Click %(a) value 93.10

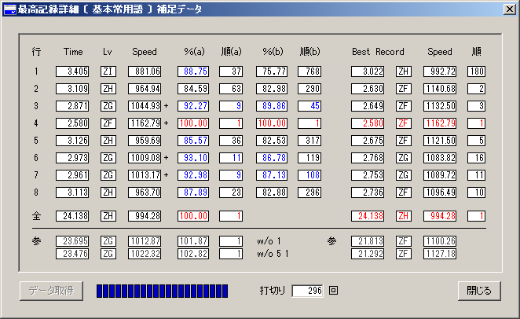pyautogui.click(x=193, y=158)
